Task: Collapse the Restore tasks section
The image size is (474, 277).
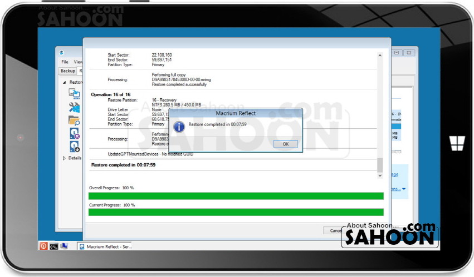Action: [x=65, y=82]
